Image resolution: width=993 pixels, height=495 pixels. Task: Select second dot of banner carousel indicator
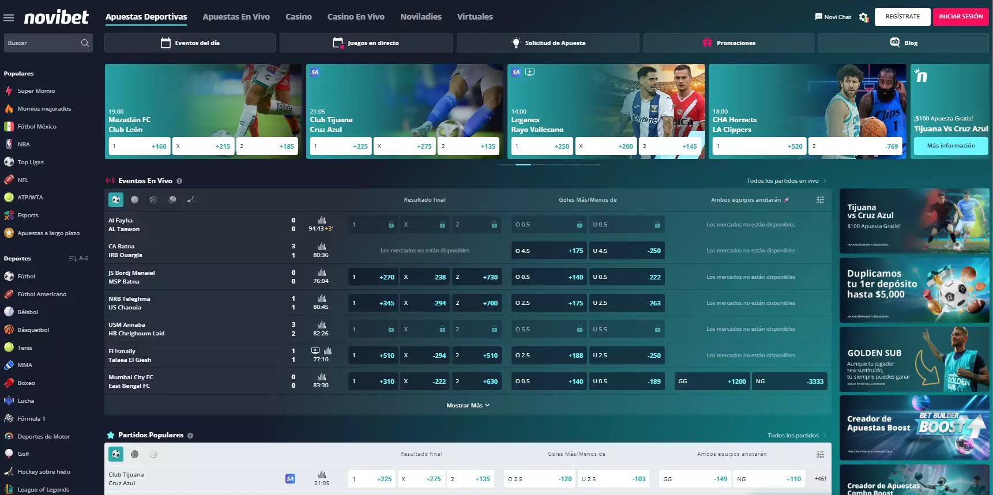pyautogui.click(x=523, y=165)
